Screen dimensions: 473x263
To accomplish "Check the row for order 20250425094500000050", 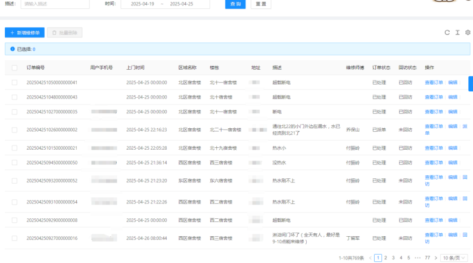I will coord(14,162).
